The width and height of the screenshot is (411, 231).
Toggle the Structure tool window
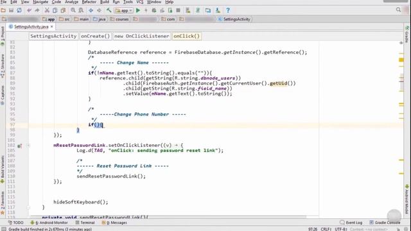[3, 66]
